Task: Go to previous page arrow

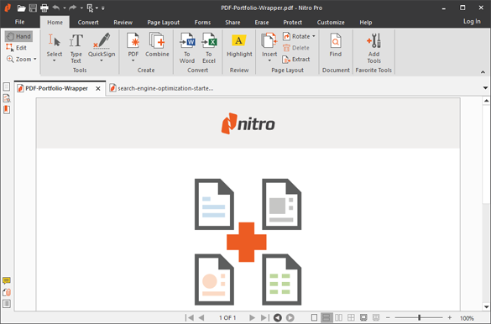Action: point(201,318)
